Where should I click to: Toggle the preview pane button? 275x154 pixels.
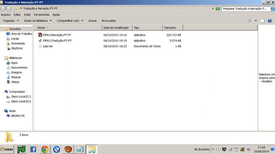263,21
